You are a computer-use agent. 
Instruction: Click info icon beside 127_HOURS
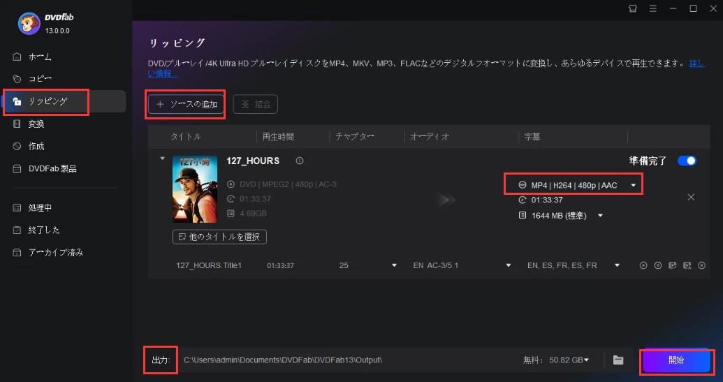300,161
